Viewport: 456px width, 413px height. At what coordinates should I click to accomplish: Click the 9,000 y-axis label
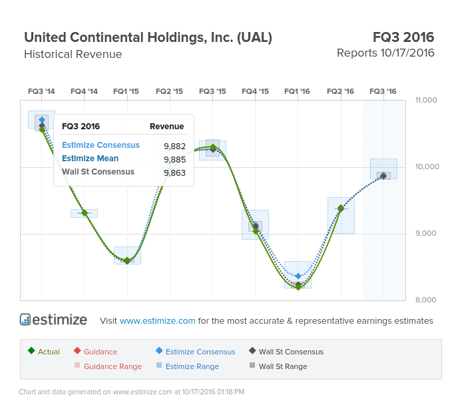(426, 233)
